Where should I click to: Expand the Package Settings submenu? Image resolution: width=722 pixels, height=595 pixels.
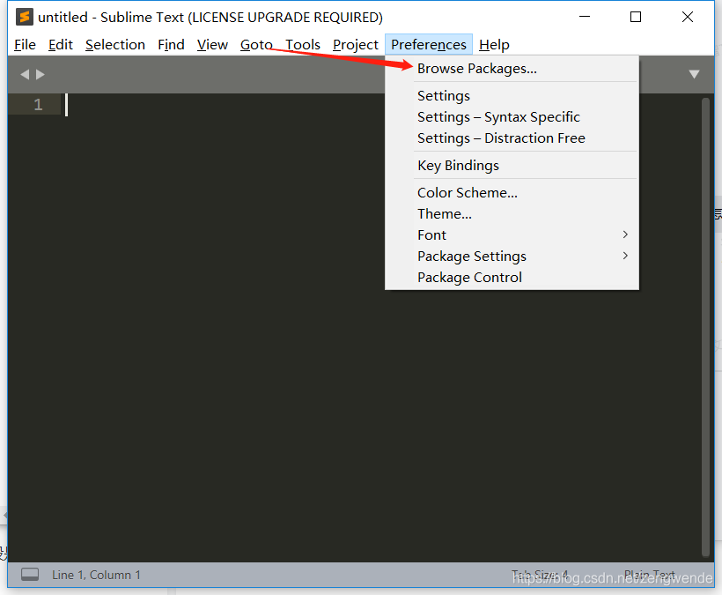512,257
